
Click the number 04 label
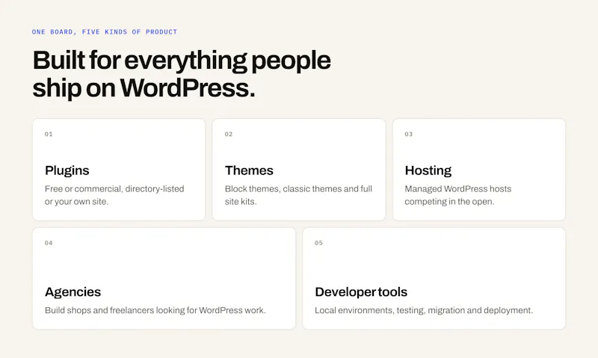point(49,243)
